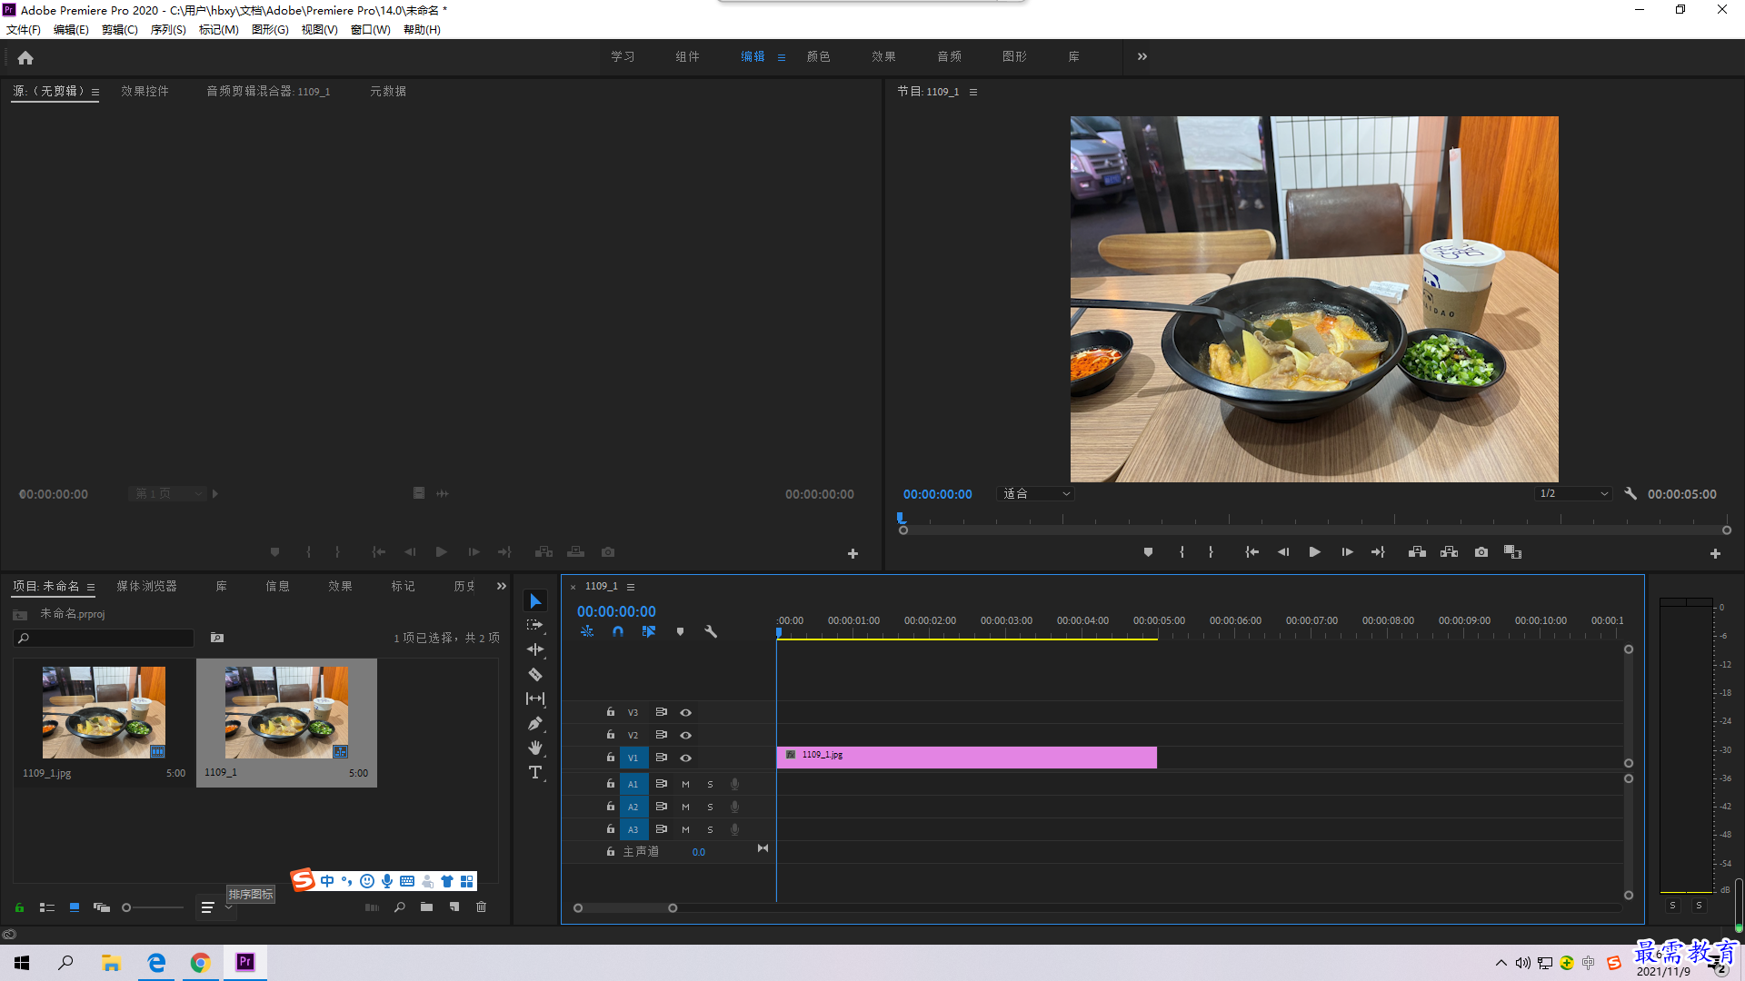
Task: Click Program monitor timecode 00:00:00:00
Action: (938, 494)
